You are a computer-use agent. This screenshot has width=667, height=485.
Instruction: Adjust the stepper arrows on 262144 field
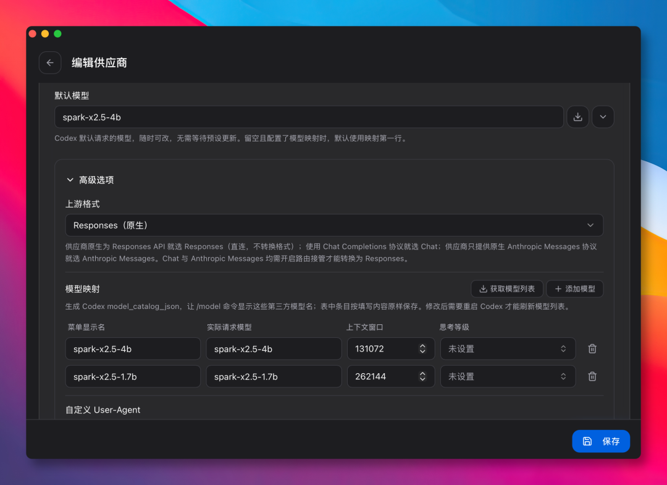click(x=422, y=376)
